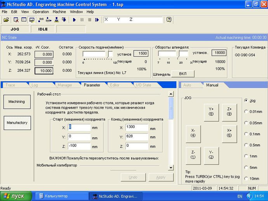268x201 pixels.
Task: Open the Machine menu
Action: click(59, 12)
